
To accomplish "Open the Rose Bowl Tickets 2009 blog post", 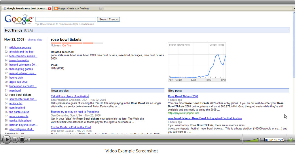I will (183, 96).
